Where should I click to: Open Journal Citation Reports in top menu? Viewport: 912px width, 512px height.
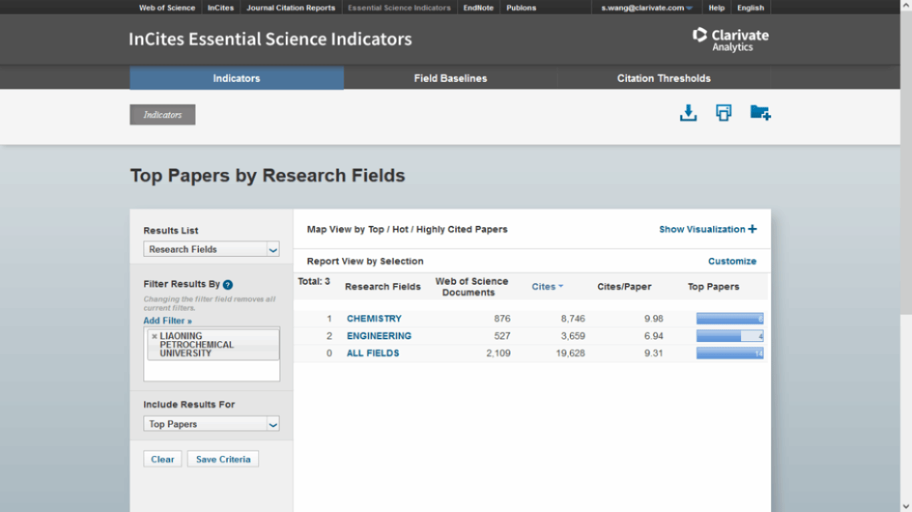[x=291, y=8]
